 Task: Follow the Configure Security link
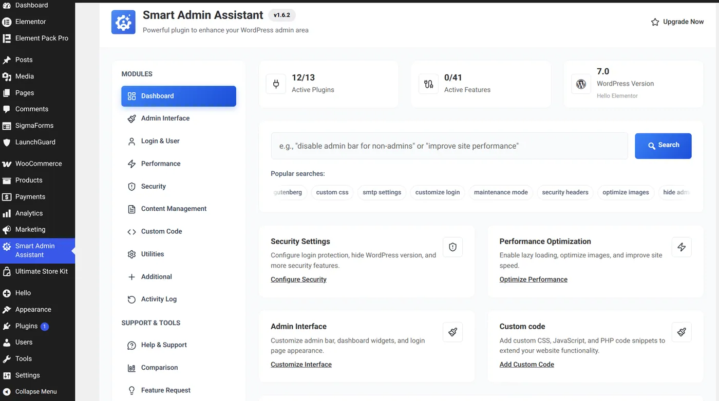pos(298,279)
